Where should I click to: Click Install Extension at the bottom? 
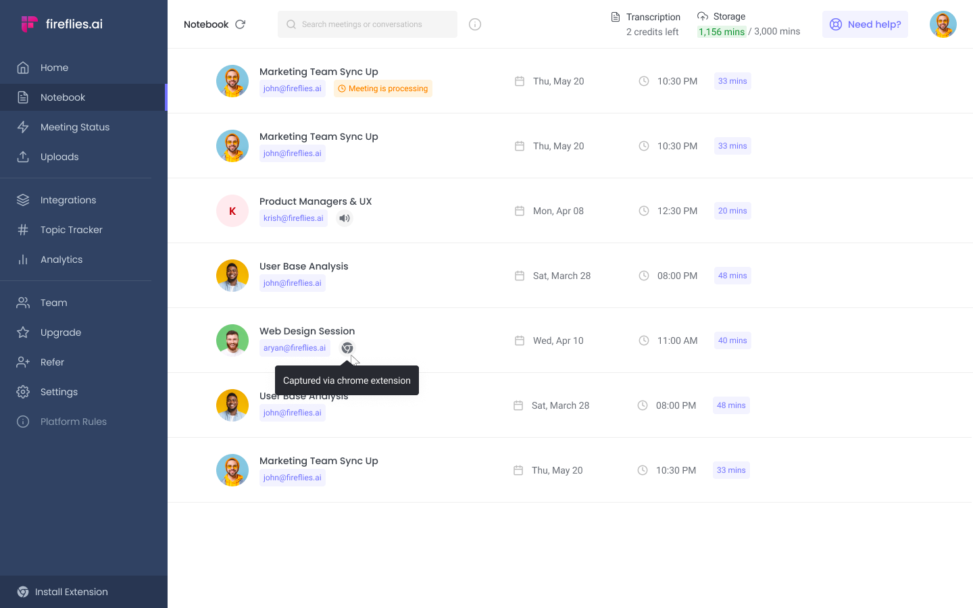click(71, 592)
